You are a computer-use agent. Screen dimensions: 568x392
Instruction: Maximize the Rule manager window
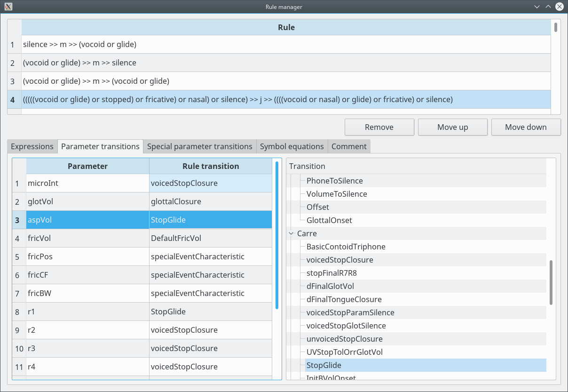(548, 7)
